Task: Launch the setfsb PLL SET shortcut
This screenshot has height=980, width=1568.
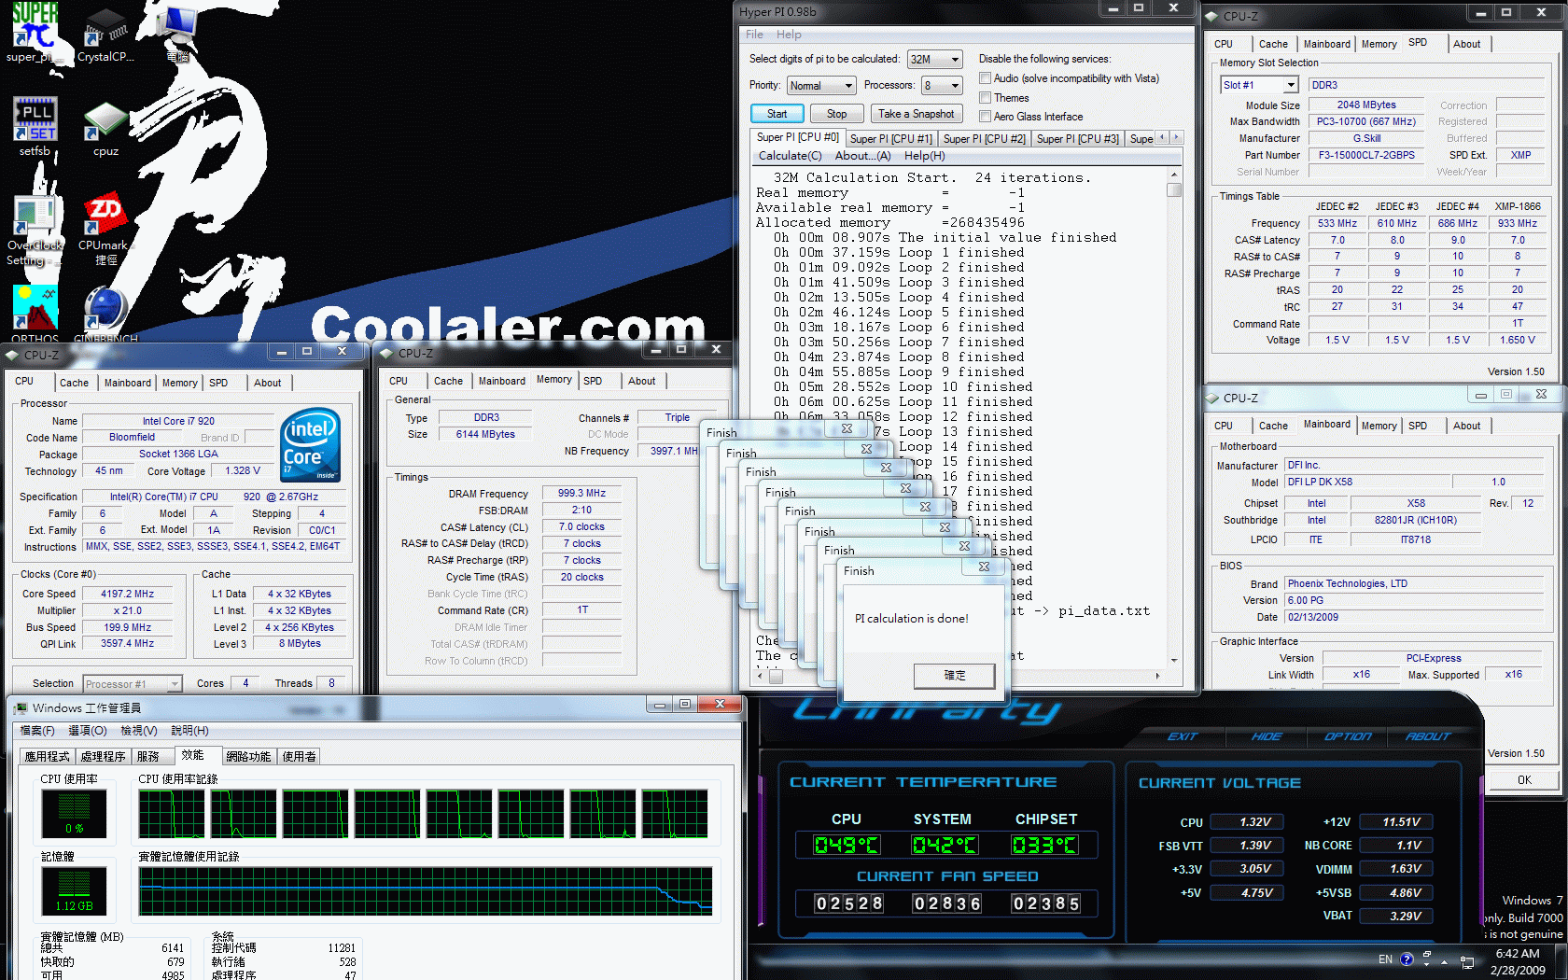Action: (35, 126)
